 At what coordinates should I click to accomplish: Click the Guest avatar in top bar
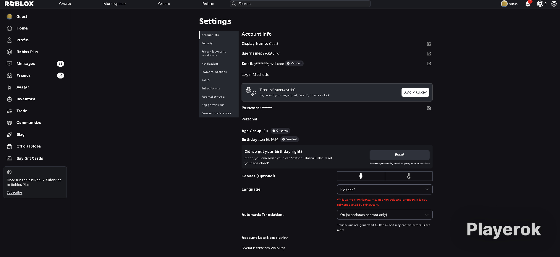pos(504,4)
